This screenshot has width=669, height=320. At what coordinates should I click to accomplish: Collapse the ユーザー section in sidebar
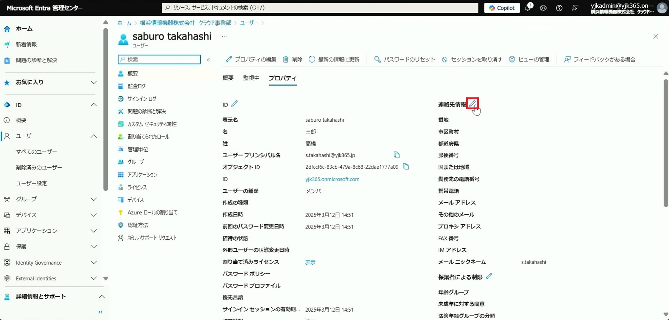click(93, 136)
